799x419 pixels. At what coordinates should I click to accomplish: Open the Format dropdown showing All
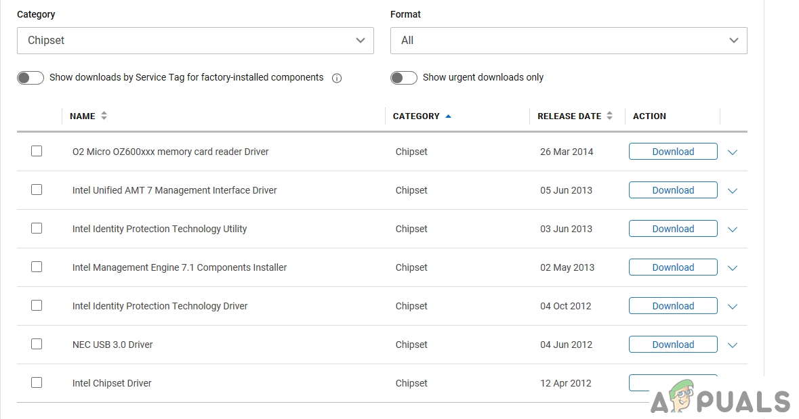[x=569, y=41]
